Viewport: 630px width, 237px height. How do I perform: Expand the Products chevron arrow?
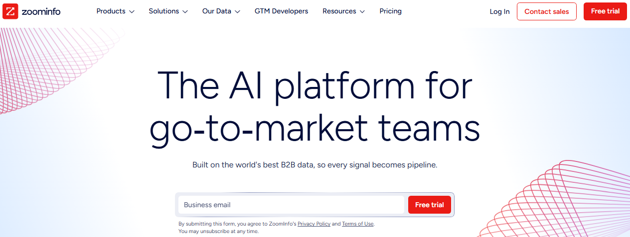click(132, 11)
